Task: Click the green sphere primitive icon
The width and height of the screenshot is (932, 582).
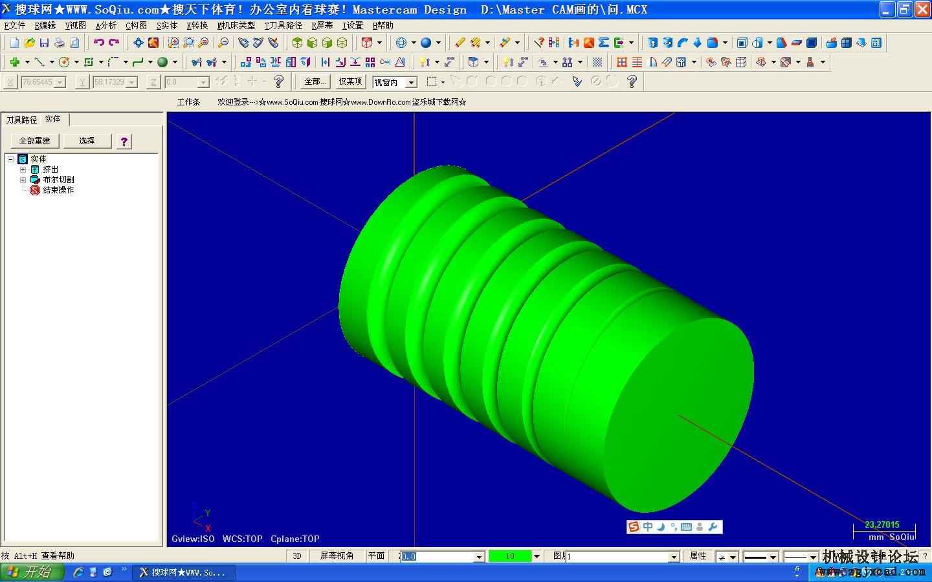Action: coord(162,62)
